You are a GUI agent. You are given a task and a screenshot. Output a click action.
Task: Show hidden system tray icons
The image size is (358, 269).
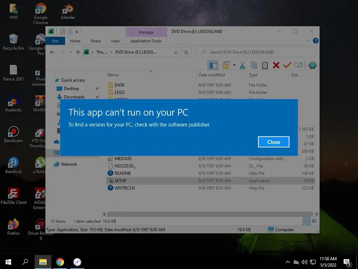[x=288, y=262]
